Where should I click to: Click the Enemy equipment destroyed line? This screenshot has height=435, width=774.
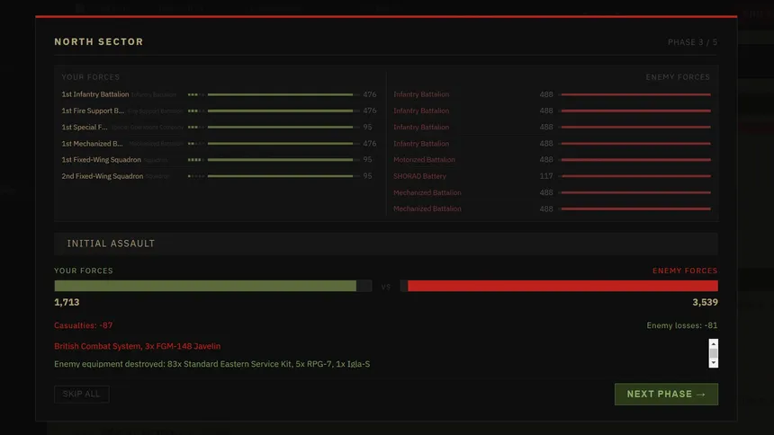[x=211, y=364]
